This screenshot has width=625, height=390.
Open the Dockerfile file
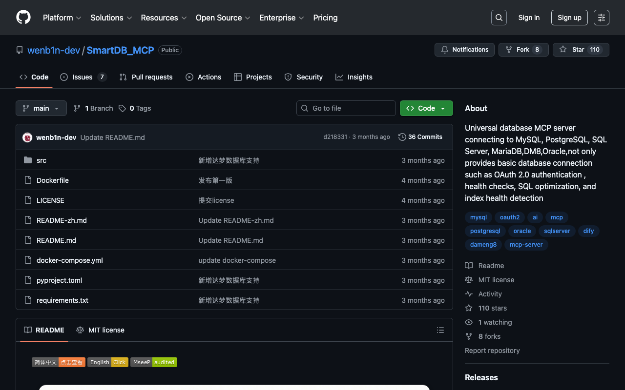[53, 180]
